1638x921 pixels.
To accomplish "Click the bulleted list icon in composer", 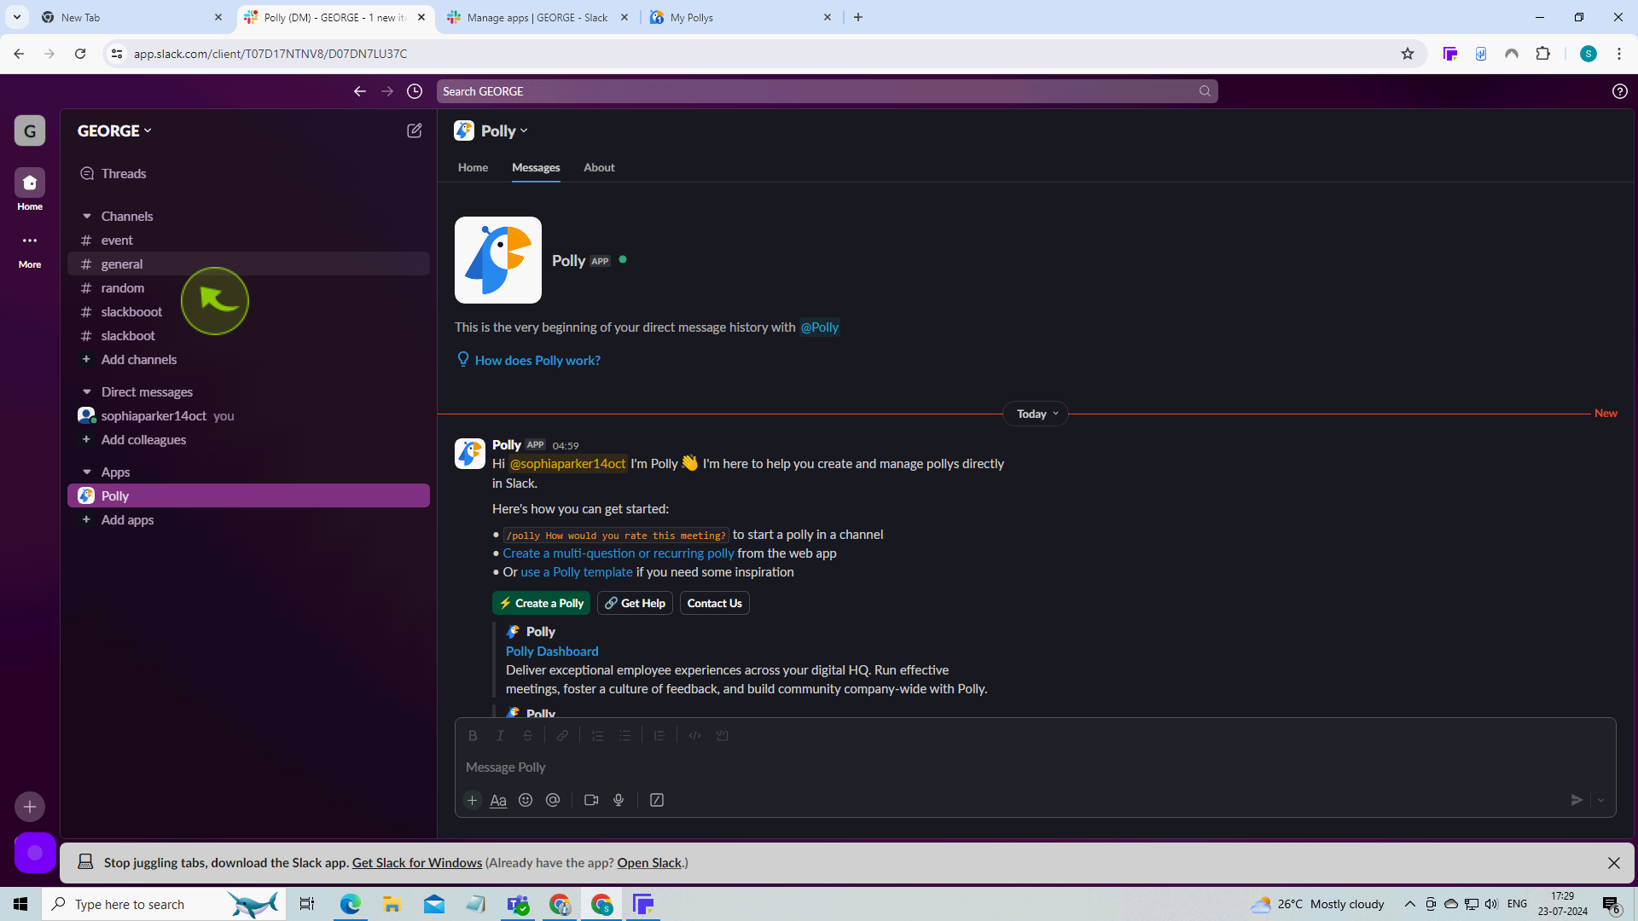I will [624, 735].
